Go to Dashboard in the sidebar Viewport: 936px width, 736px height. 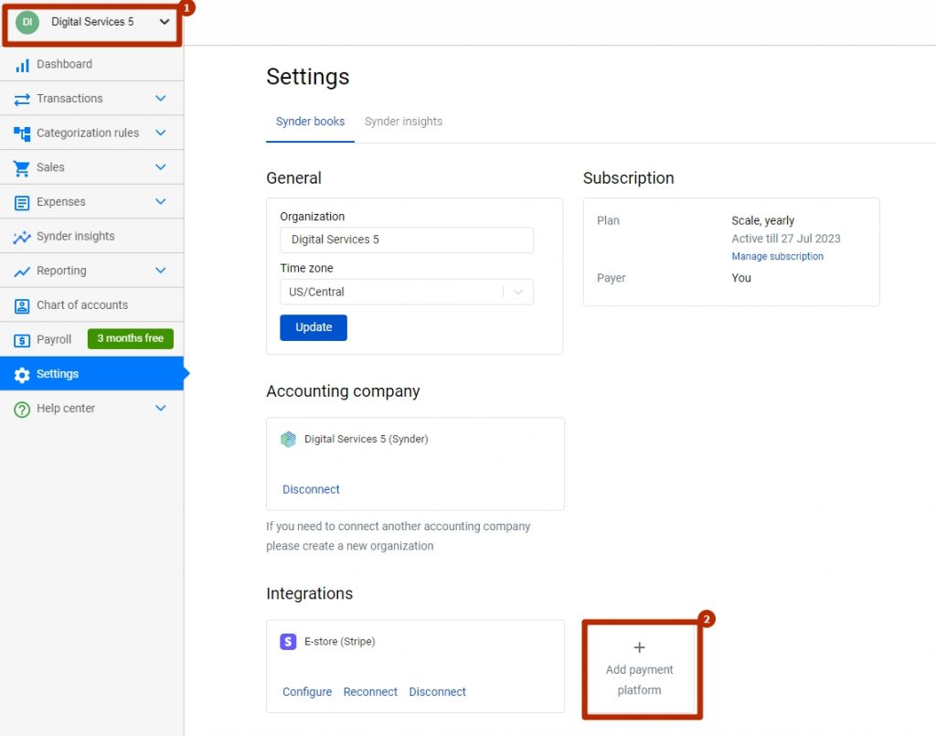92,64
